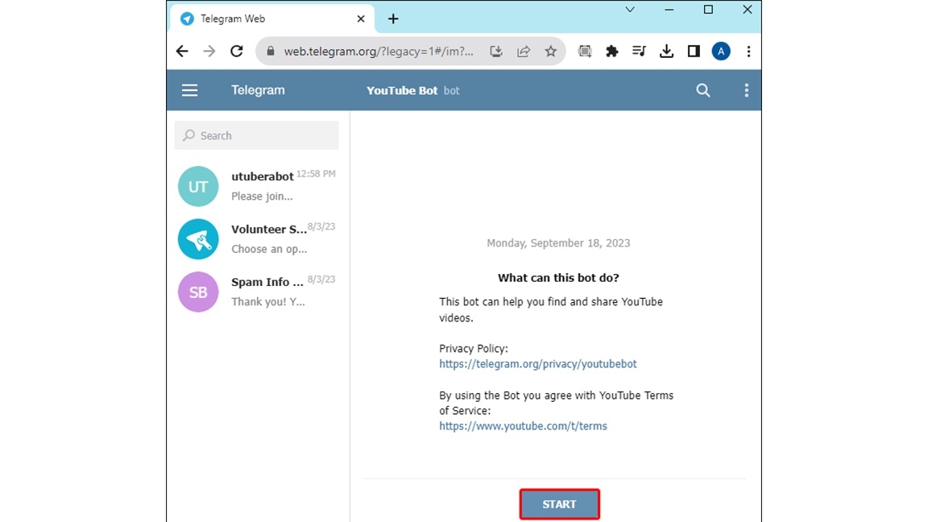Click the screenshot extension icon
The image size is (928, 522).
click(585, 51)
